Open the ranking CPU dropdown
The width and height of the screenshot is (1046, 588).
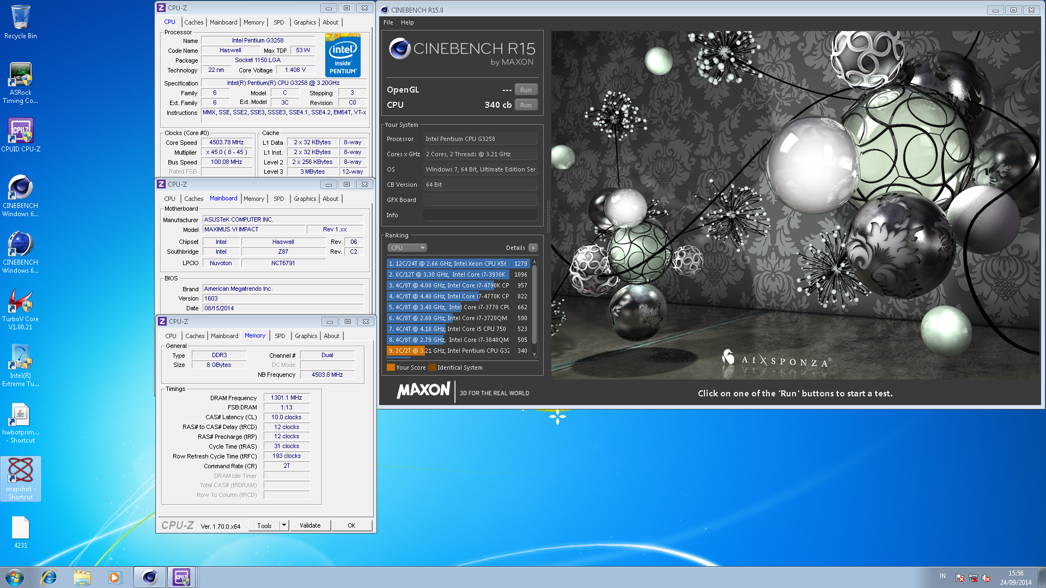407,248
